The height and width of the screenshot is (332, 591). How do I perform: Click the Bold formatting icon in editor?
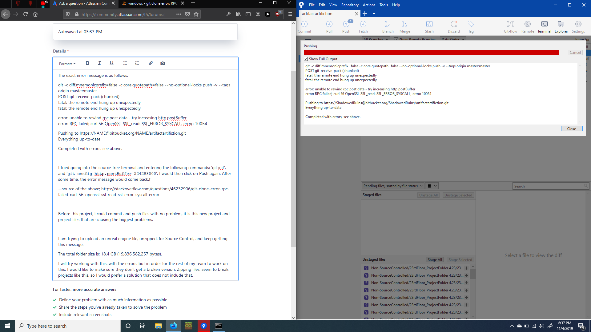point(87,63)
